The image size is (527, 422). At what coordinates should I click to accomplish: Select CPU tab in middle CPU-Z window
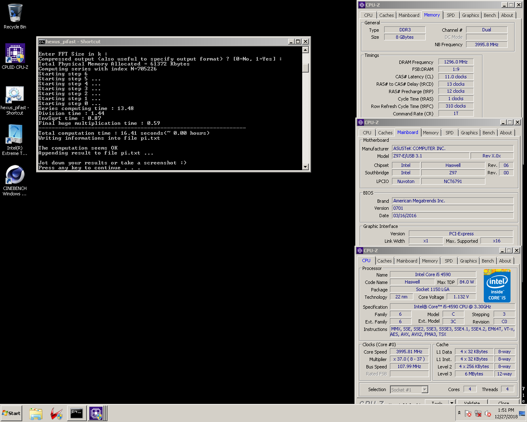[367, 133]
